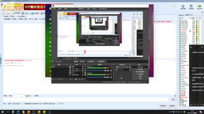Open the scene transition type dropdown
The image size is (204, 114).
coord(122,67)
